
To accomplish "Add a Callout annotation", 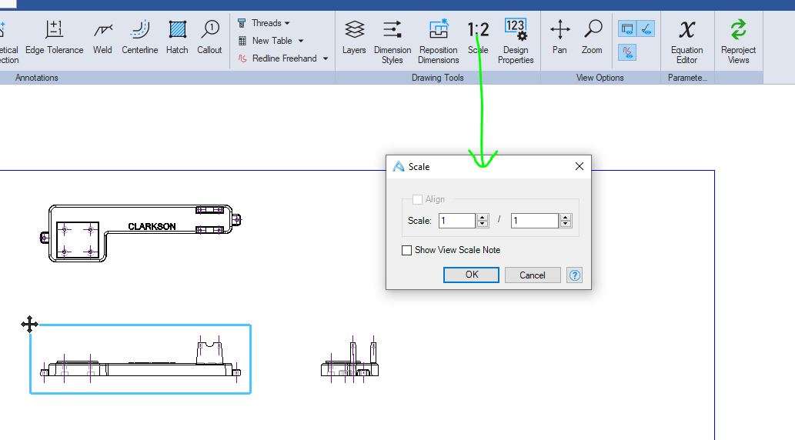I will tap(209, 37).
